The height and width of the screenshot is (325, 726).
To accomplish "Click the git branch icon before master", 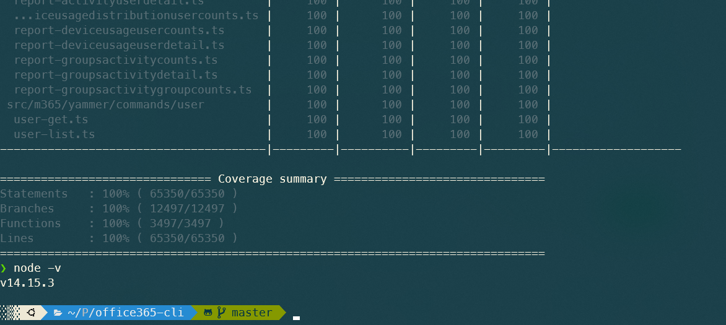I will [221, 313].
